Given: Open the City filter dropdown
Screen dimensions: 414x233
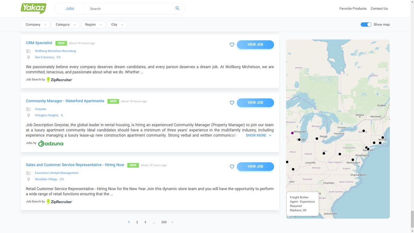Looking at the screenshot, I should tap(117, 25).
